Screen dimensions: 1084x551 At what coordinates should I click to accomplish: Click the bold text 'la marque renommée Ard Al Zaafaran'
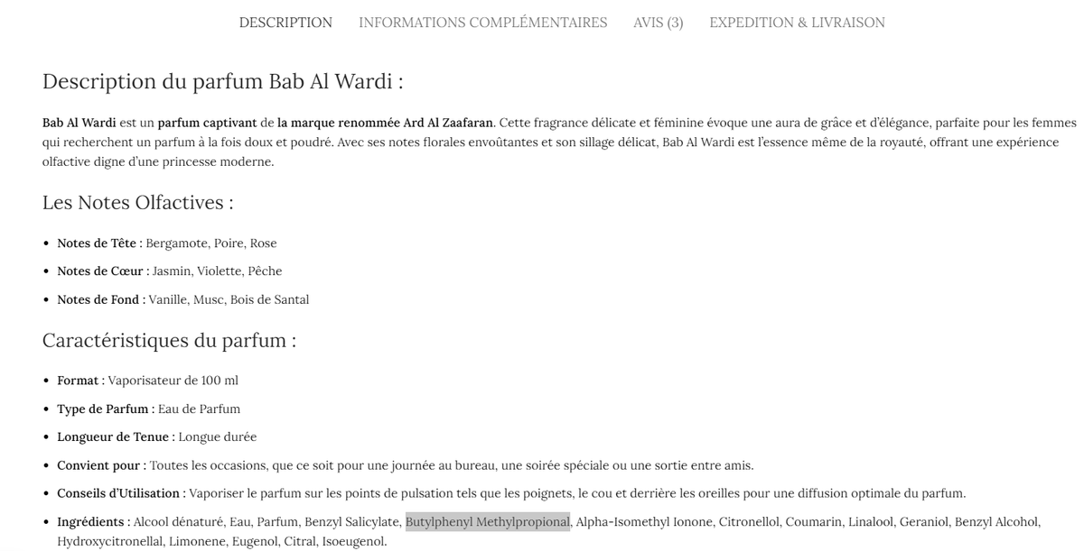click(385, 123)
